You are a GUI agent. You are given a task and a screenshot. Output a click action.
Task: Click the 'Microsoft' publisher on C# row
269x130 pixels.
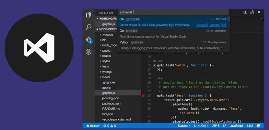pos(221,19)
